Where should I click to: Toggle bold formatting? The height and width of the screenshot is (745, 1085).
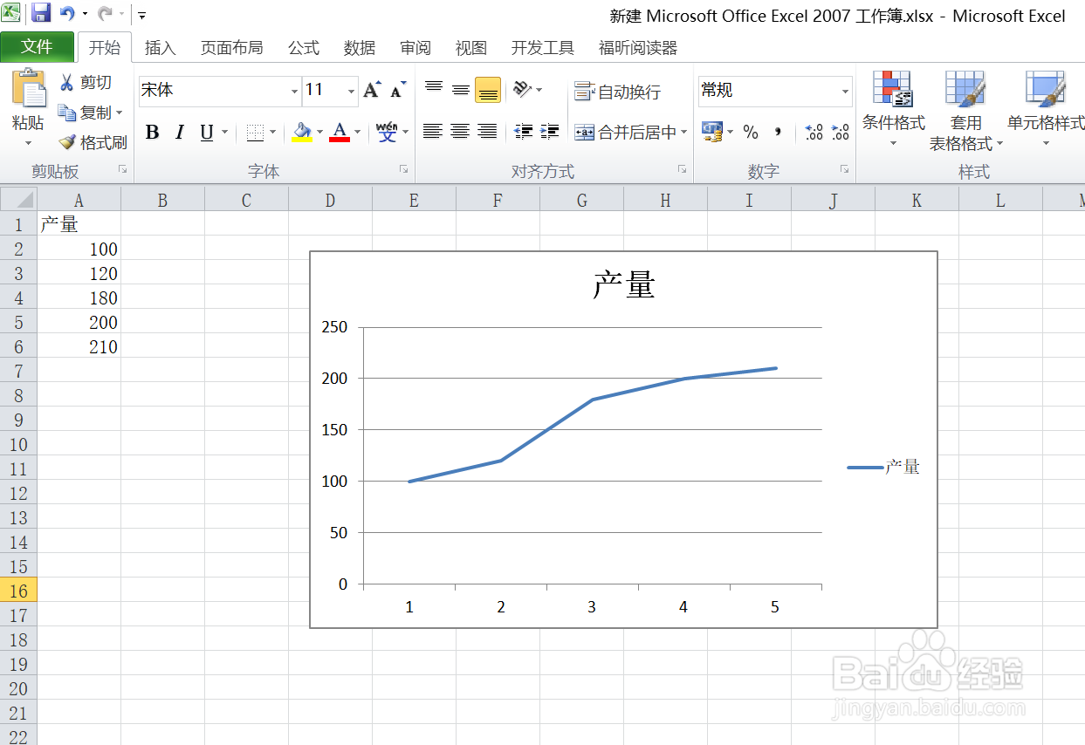[152, 133]
